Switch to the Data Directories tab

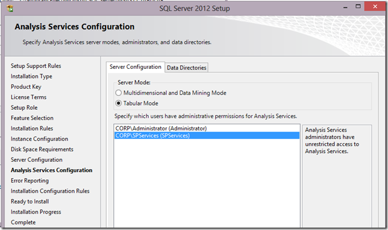[186, 68]
